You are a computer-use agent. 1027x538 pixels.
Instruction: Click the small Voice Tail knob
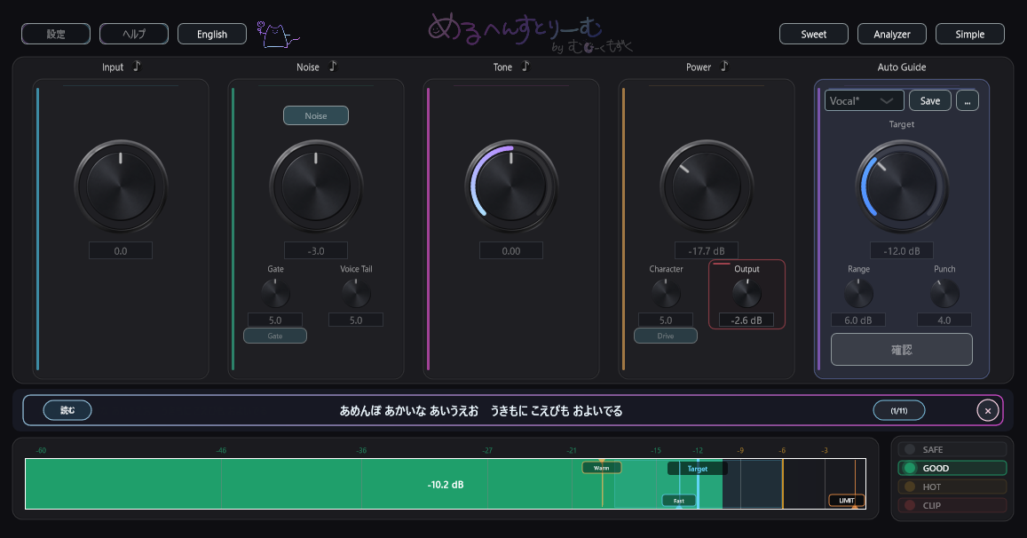tap(356, 294)
